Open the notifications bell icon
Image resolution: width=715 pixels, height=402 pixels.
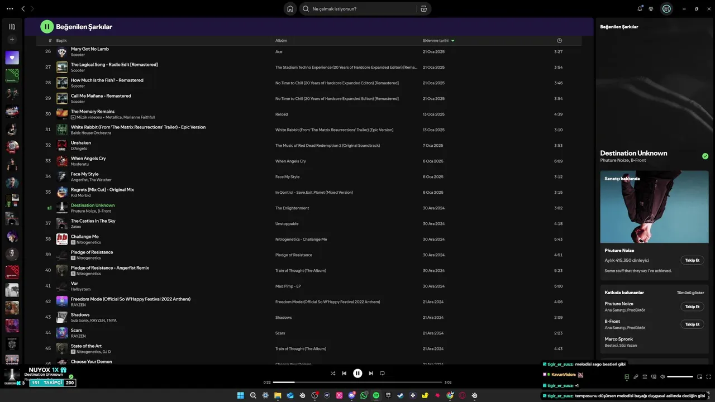pyautogui.click(x=640, y=8)
